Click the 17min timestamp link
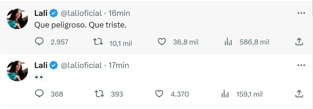 (119, 65)
